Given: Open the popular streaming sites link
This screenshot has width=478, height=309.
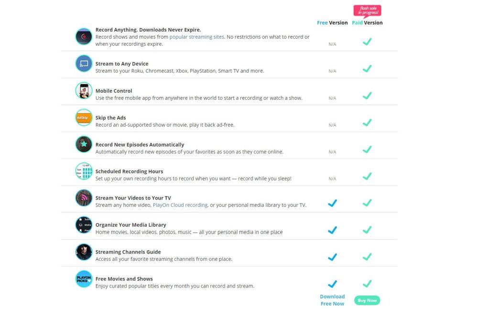Looking at the screenshot, I should click(196, 37).
